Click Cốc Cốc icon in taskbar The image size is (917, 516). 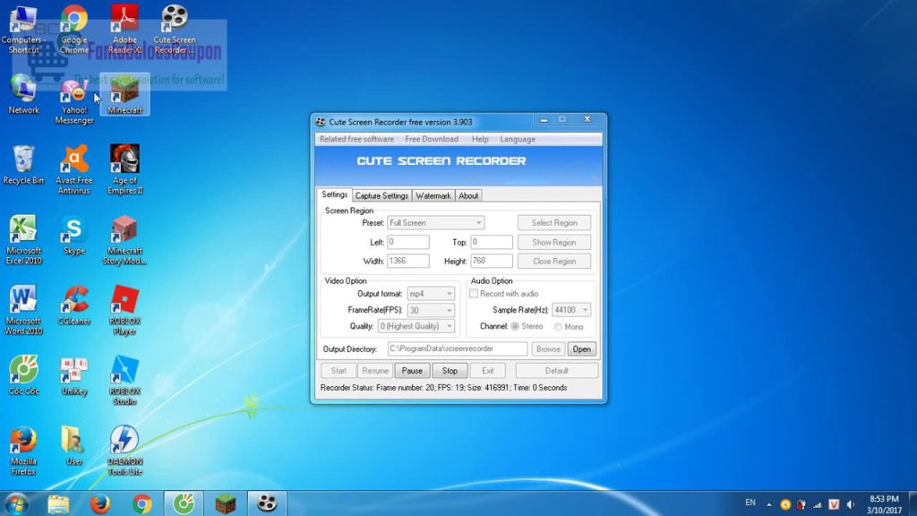(x=184, y=503)
